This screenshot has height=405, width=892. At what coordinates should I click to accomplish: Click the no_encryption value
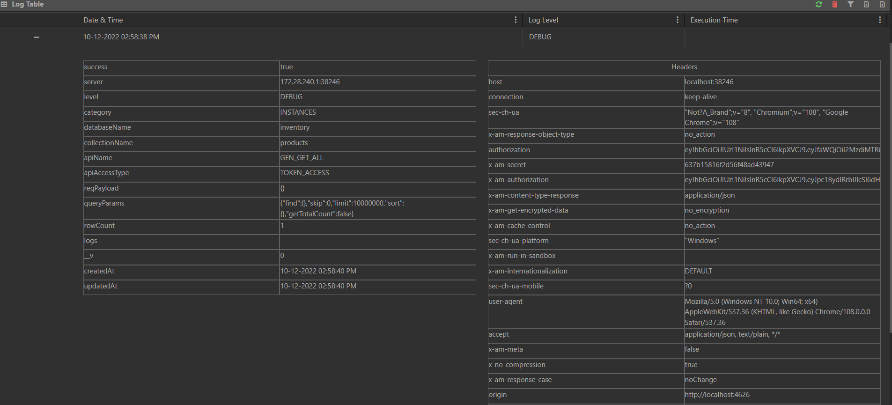(707, 210)
